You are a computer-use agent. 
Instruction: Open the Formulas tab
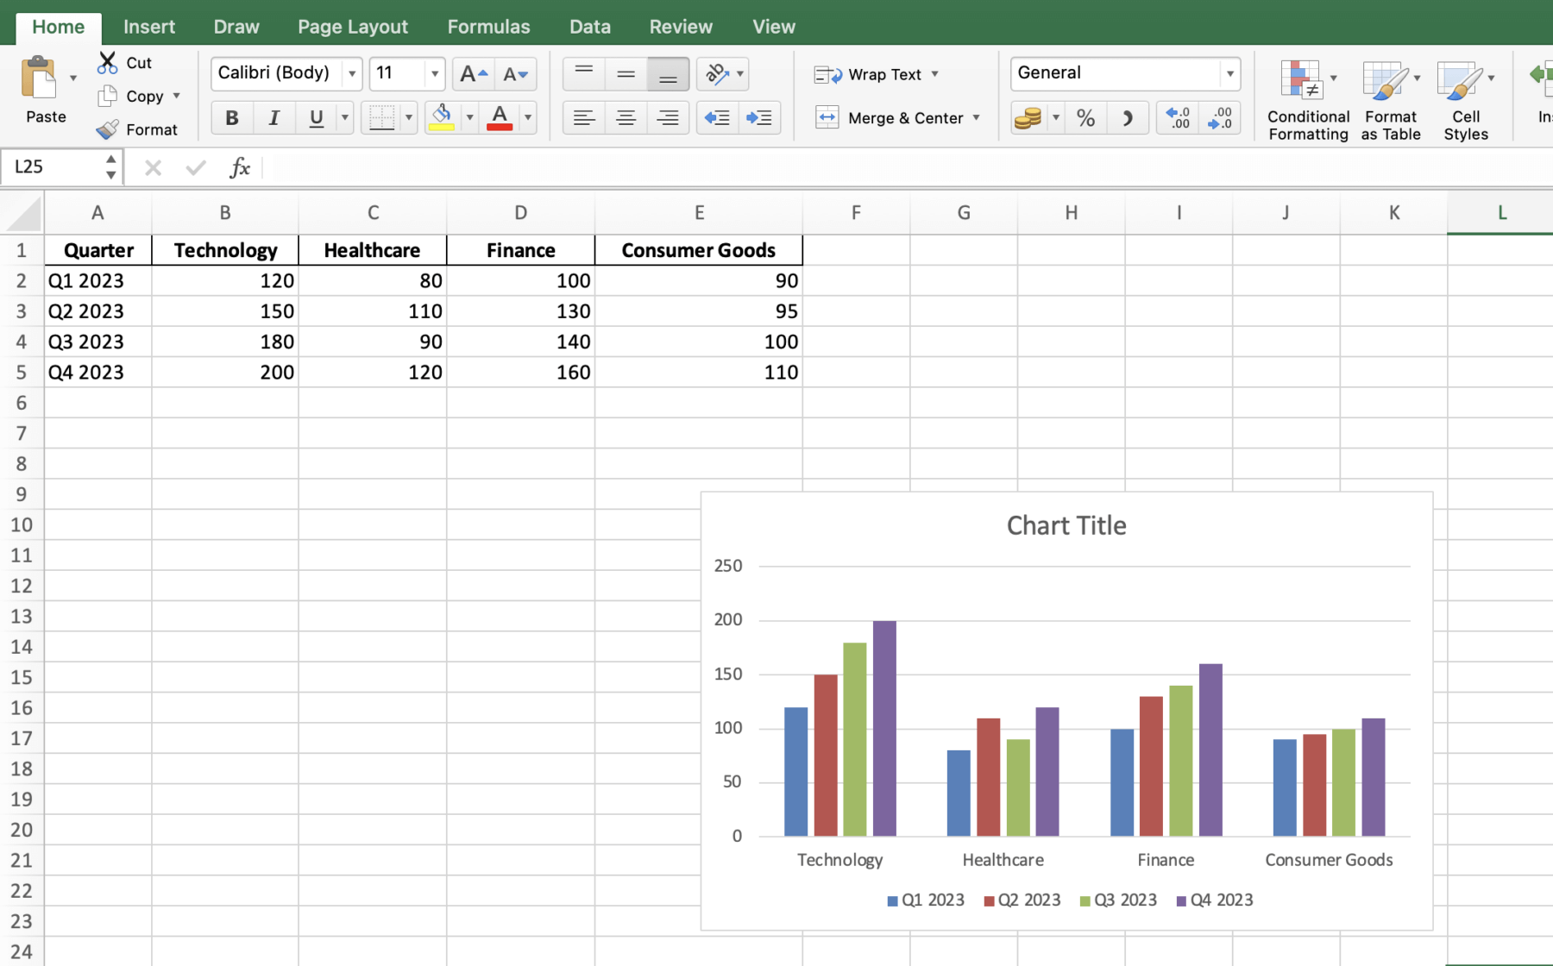coord(488,27)
